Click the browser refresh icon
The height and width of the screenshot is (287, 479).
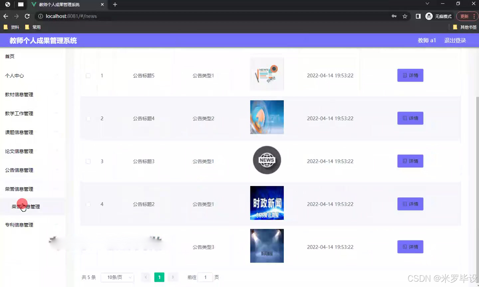coord(27,16)
